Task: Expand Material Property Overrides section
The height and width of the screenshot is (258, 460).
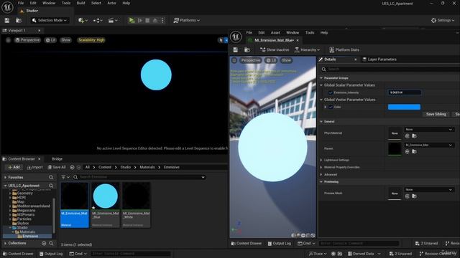Action: 321,167
